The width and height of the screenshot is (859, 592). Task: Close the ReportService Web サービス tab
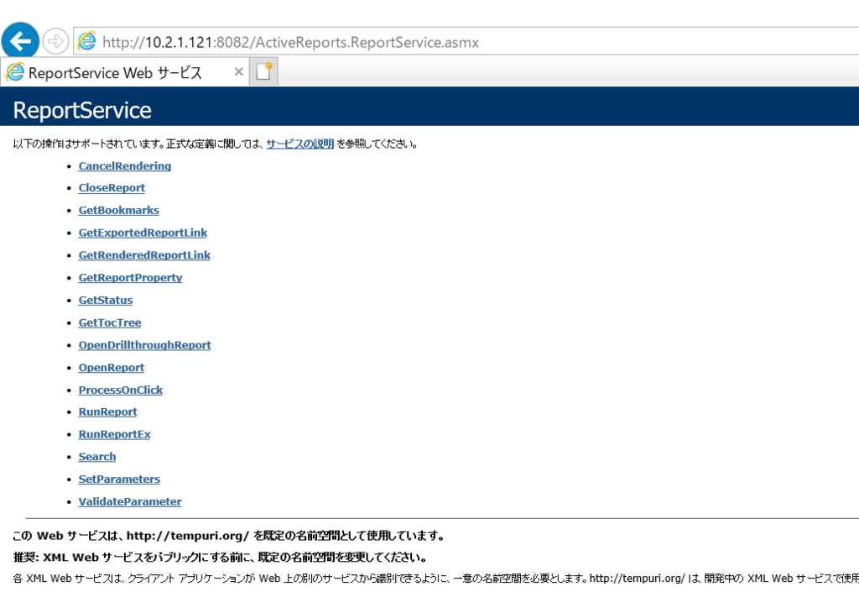coord(238,72)
